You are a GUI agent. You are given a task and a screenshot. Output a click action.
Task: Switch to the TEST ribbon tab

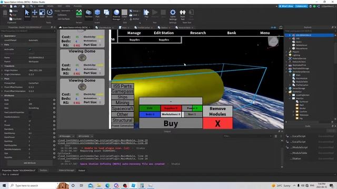point(60,6)
